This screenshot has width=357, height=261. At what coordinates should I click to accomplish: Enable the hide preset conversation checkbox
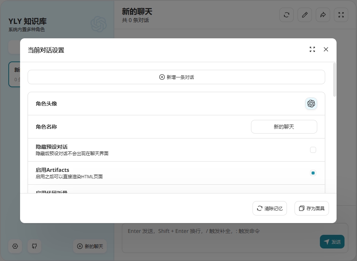[x=313, y=150]
